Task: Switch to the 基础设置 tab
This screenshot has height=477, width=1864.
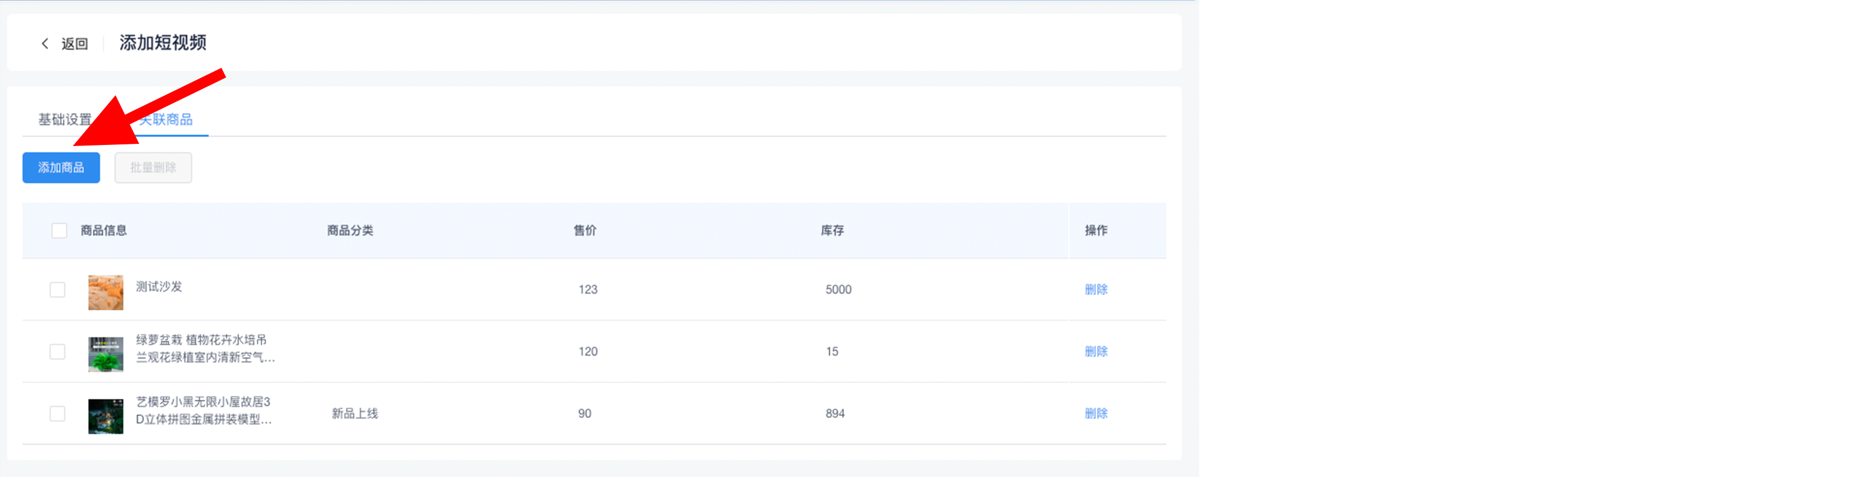Action: click(x=65, y=120)
